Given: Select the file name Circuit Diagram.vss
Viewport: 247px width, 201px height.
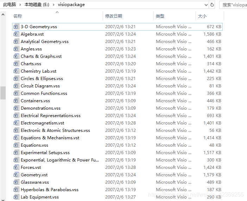Looking at the screenshot, I should pyautogui.click(x=40, y=86).
